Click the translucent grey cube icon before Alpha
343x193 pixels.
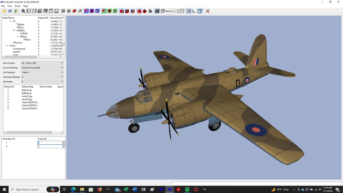(163, 11)
